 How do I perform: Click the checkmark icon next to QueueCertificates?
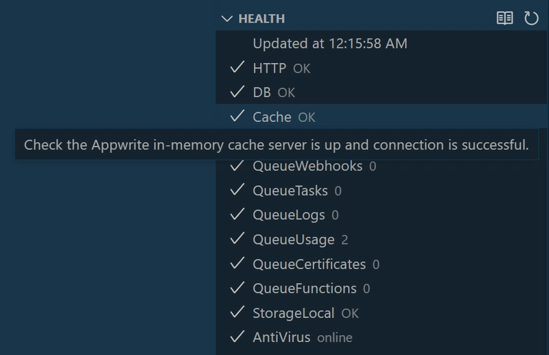click(237, 264)
